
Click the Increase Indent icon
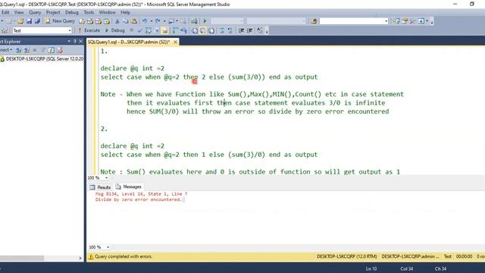coord(249,30)
